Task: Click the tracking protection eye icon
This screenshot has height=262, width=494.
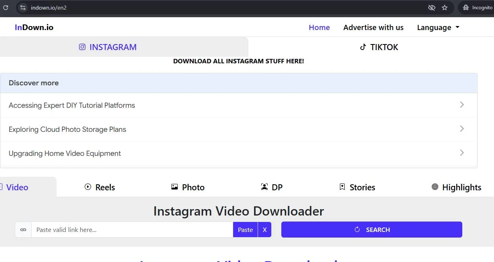Action: point(432,8)
